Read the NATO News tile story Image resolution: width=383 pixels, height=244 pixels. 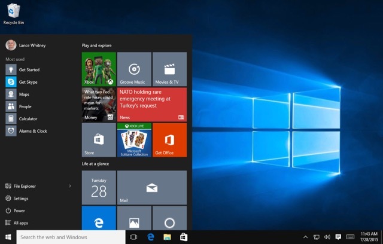click(x=151, y=105)
